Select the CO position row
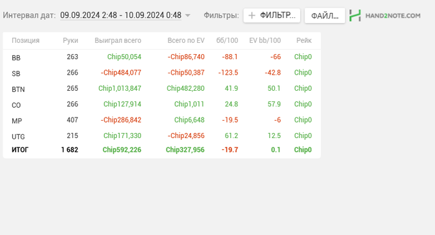 click(x=162, y=104)
